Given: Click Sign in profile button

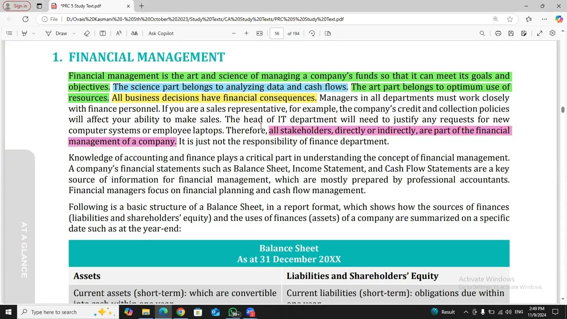Looking at the screenshot, I should click(17, 6).
